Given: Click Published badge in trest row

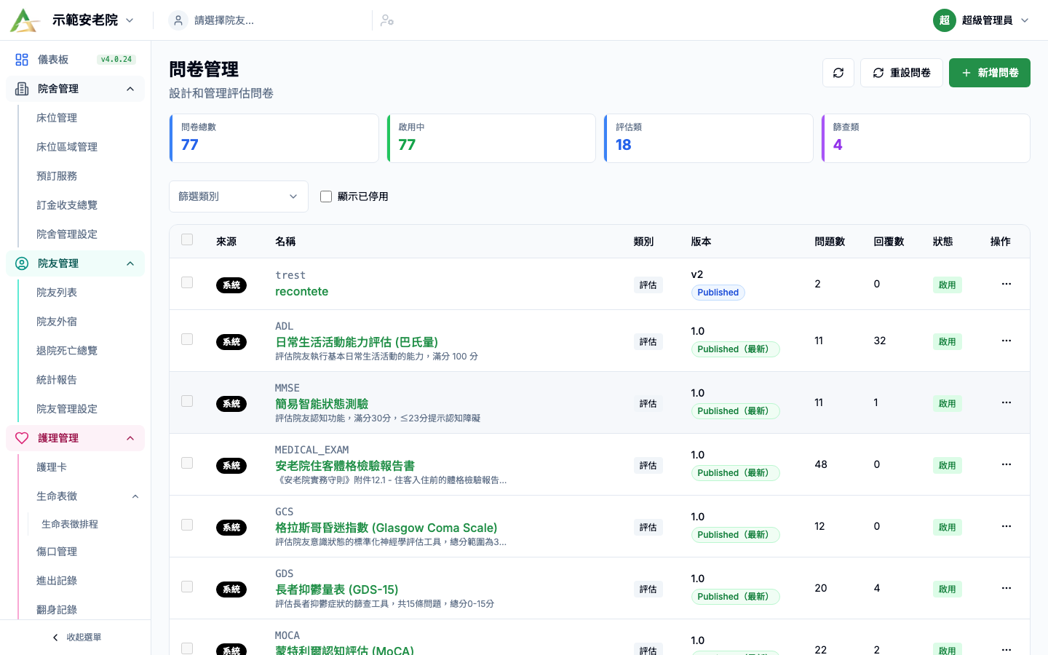Looking at the screenshot, I should [x=718, y=293].
